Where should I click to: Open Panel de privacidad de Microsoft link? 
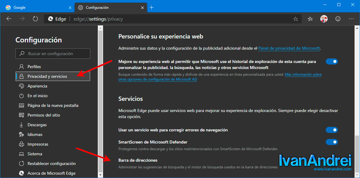289,48
